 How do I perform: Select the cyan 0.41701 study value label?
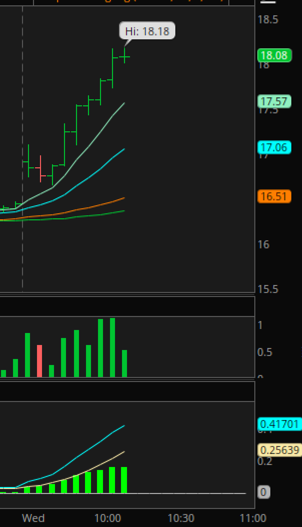(x=279, y=424)
